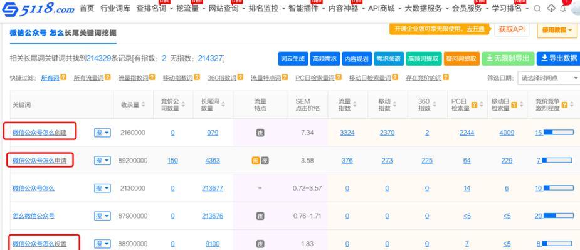Open the 大数据服务 navigation item
Viewport: 580px width, 250px height.
click(427, 9)
